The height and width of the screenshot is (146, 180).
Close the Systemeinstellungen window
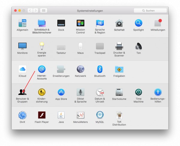pos(15,10)
